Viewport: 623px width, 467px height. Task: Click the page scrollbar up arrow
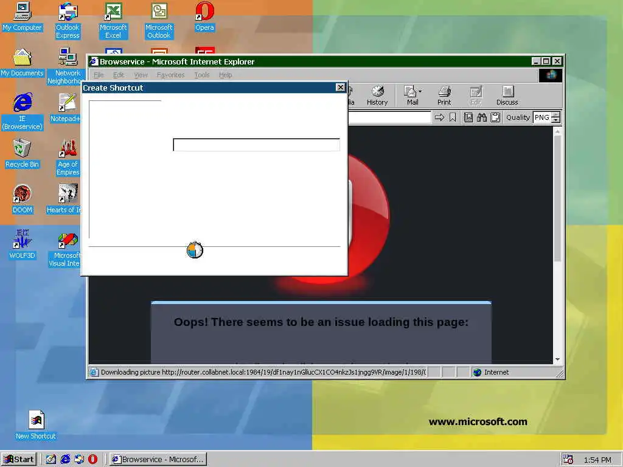557,131
